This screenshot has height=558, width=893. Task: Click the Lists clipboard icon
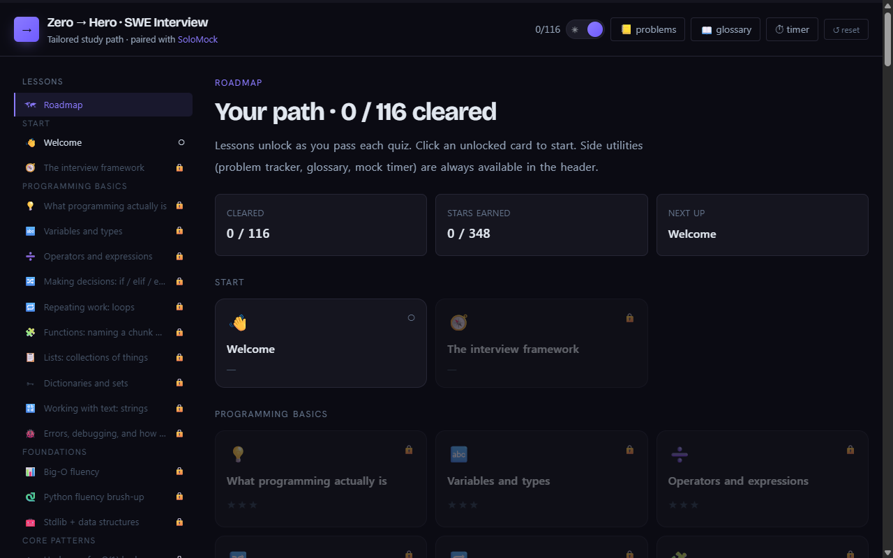click(x=30, y=357)
